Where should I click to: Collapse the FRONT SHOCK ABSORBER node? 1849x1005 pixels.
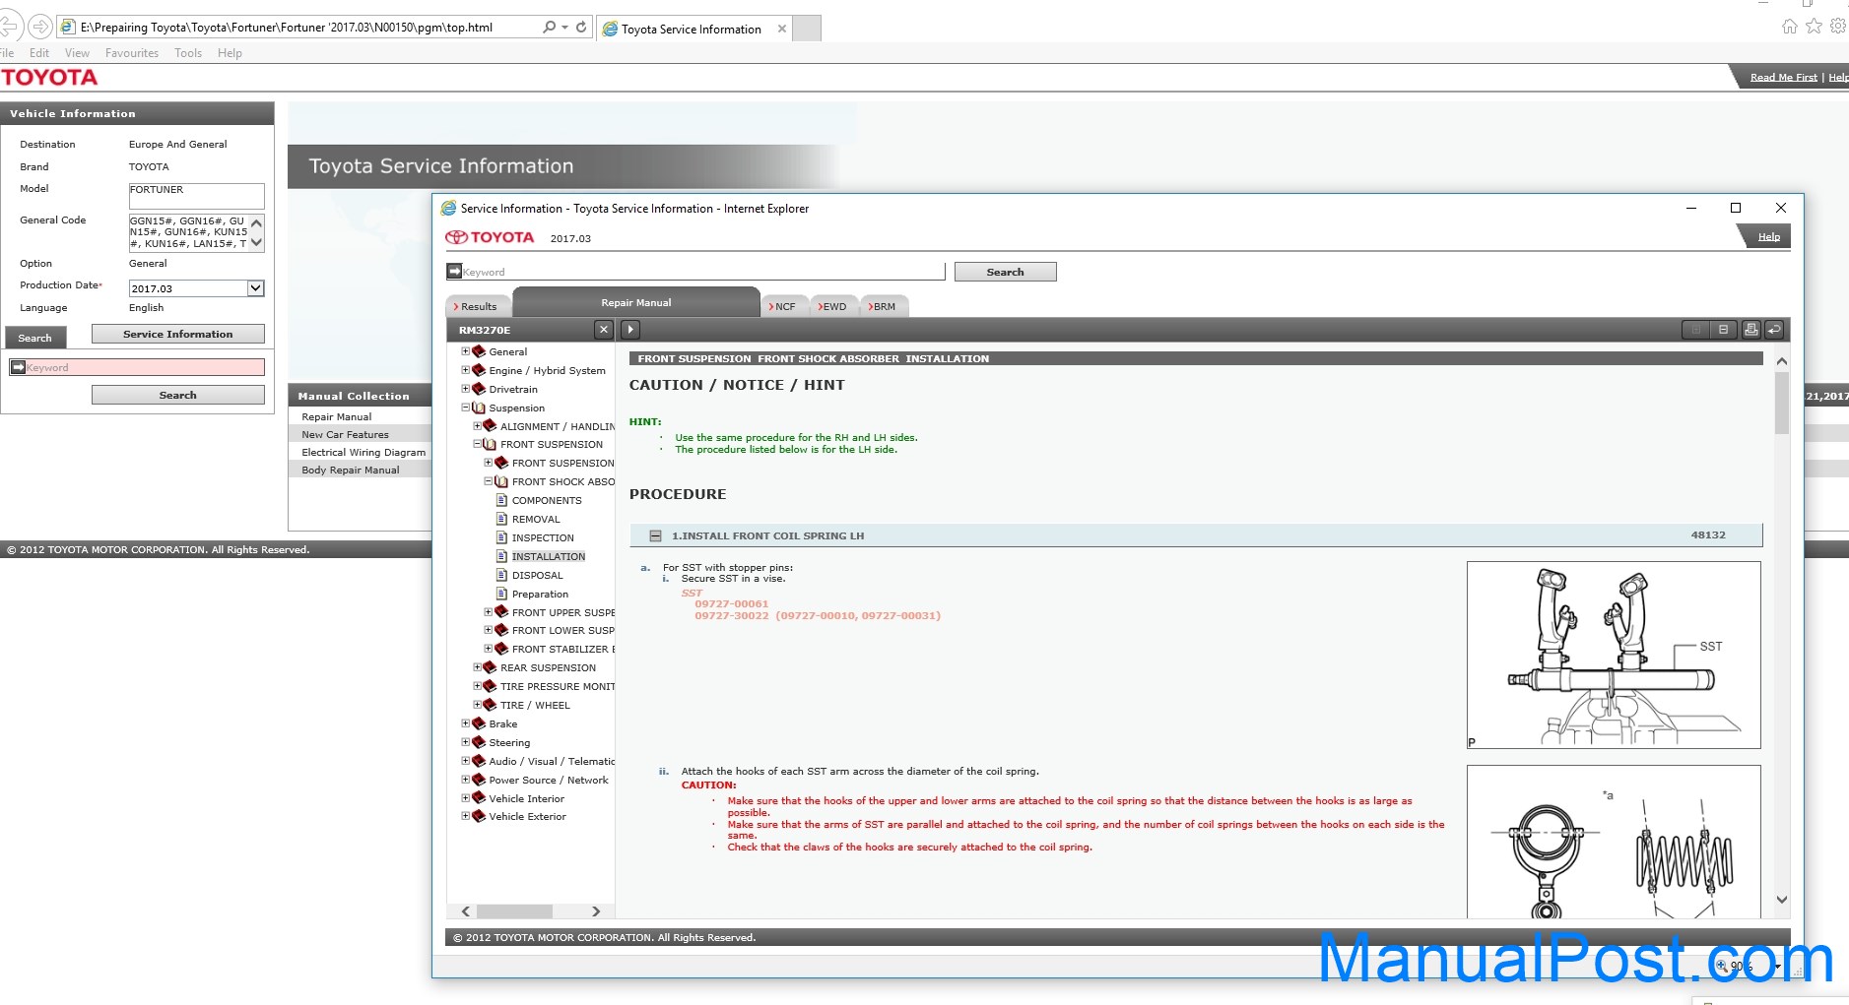point(489,481)
